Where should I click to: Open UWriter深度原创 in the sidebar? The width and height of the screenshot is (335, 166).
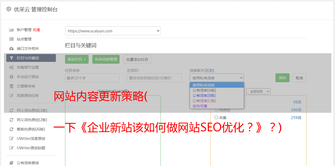(x=31, y=139)
